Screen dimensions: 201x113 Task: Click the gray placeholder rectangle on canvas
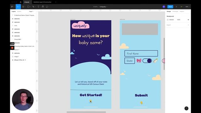point(140,29)
